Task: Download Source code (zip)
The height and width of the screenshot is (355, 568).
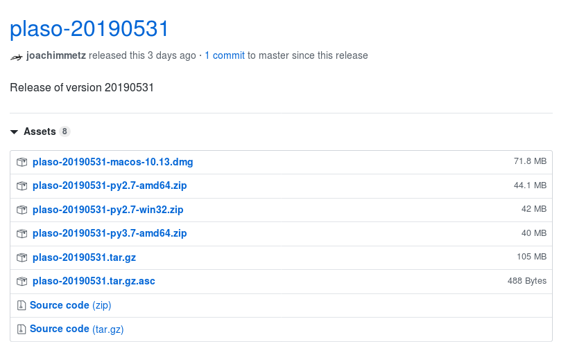Action: [x=70, y=305]
